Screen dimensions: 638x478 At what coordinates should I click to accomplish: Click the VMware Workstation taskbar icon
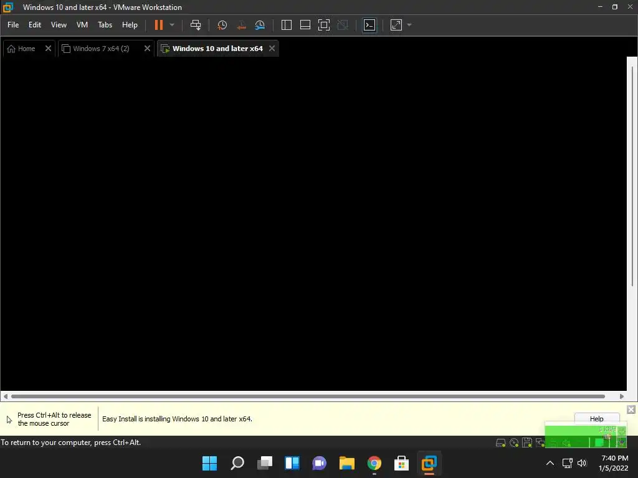click(x=429, y=463)
